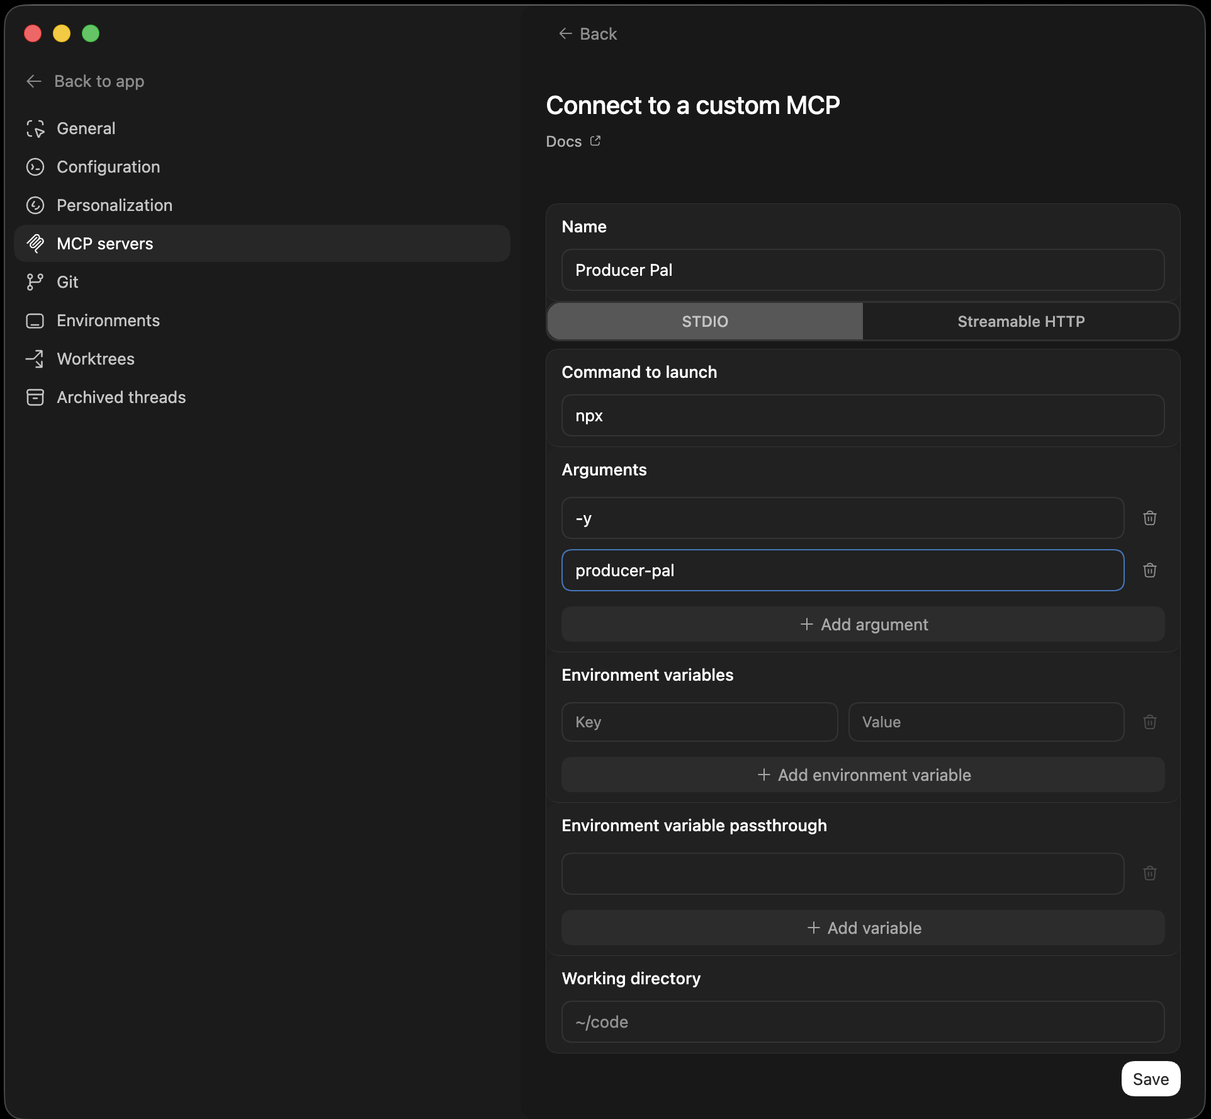Delete the -y argument
The width and height of the screenshot is (1211, 1119).
click(1150, 518)
